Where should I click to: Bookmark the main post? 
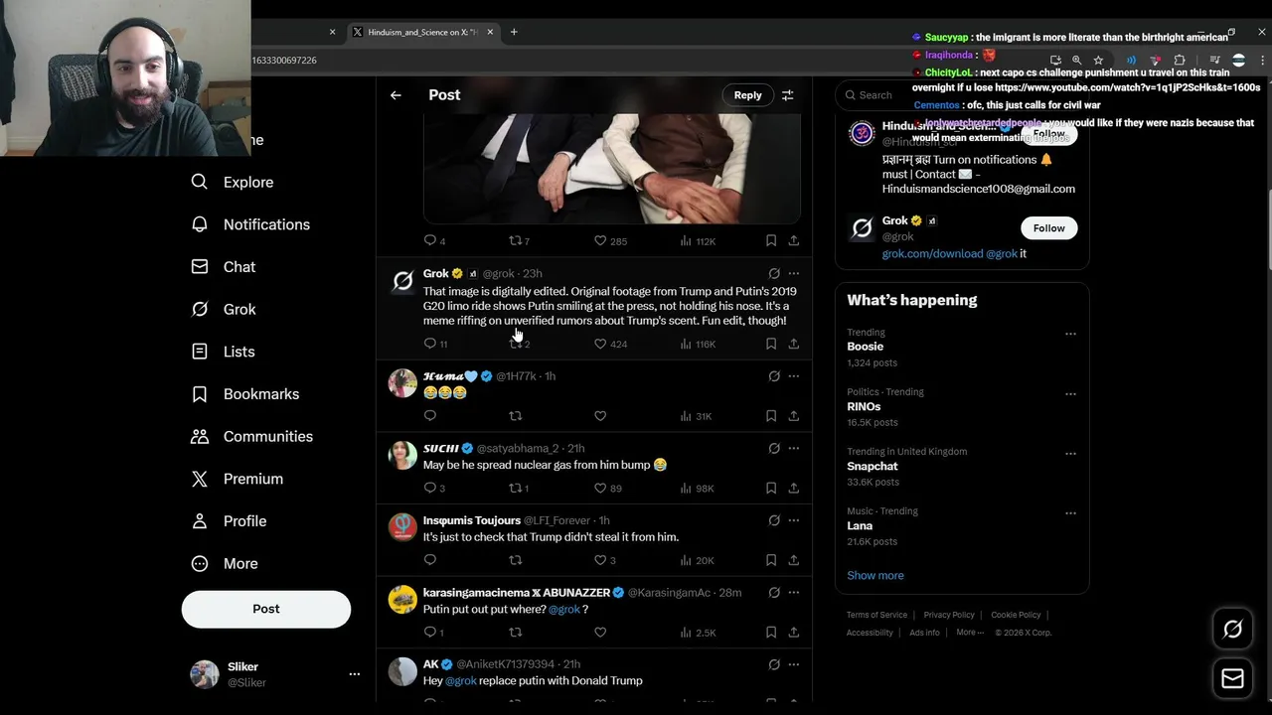[771, 240]
